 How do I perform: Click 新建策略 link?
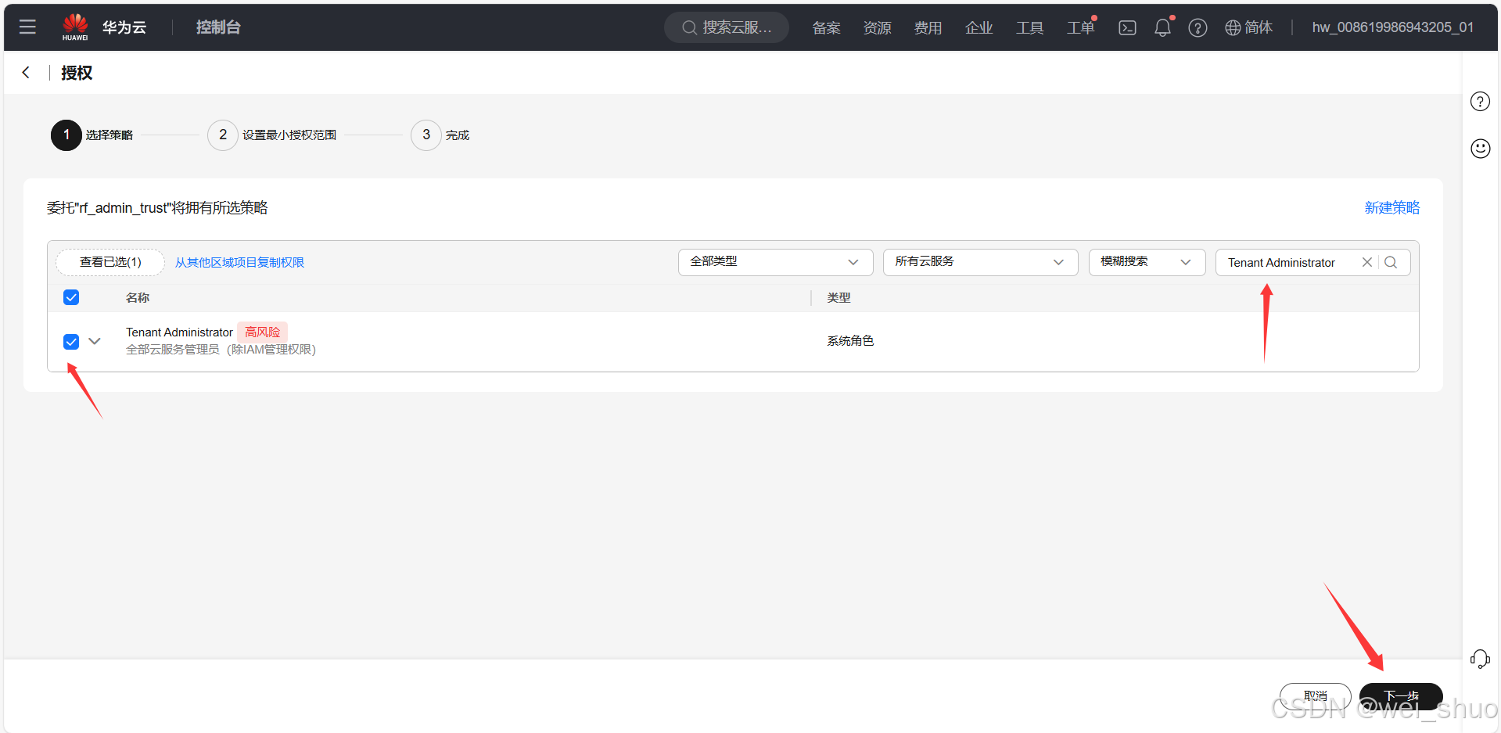click(x=1391, y=207)
